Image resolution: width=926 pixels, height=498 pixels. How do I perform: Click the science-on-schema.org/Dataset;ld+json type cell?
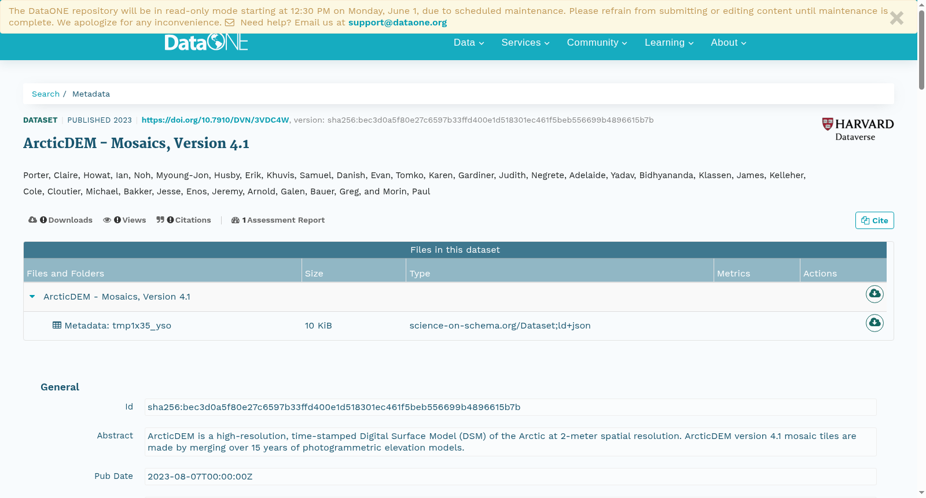500,326
